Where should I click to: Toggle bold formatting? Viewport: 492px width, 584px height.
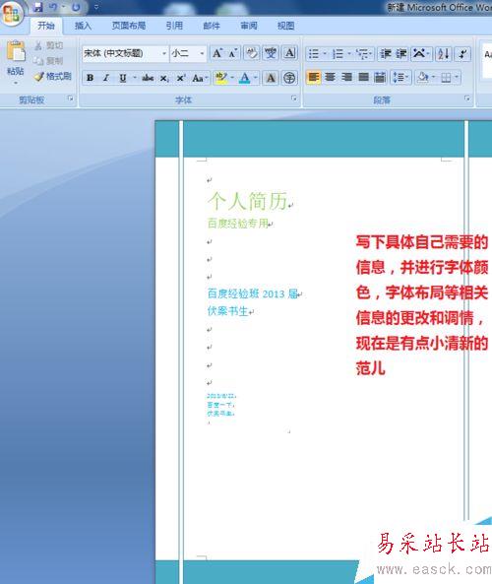tap(90, 78)
